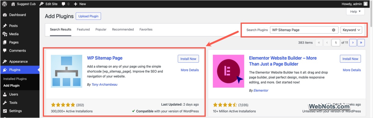Image resolution: width=373 pixels, height=118 pixels.
Task: Click the Plugins plug icon
Action: pyautogui.click(x=5, y=70)
